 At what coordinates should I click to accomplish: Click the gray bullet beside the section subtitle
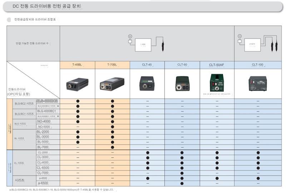point(9,20)
